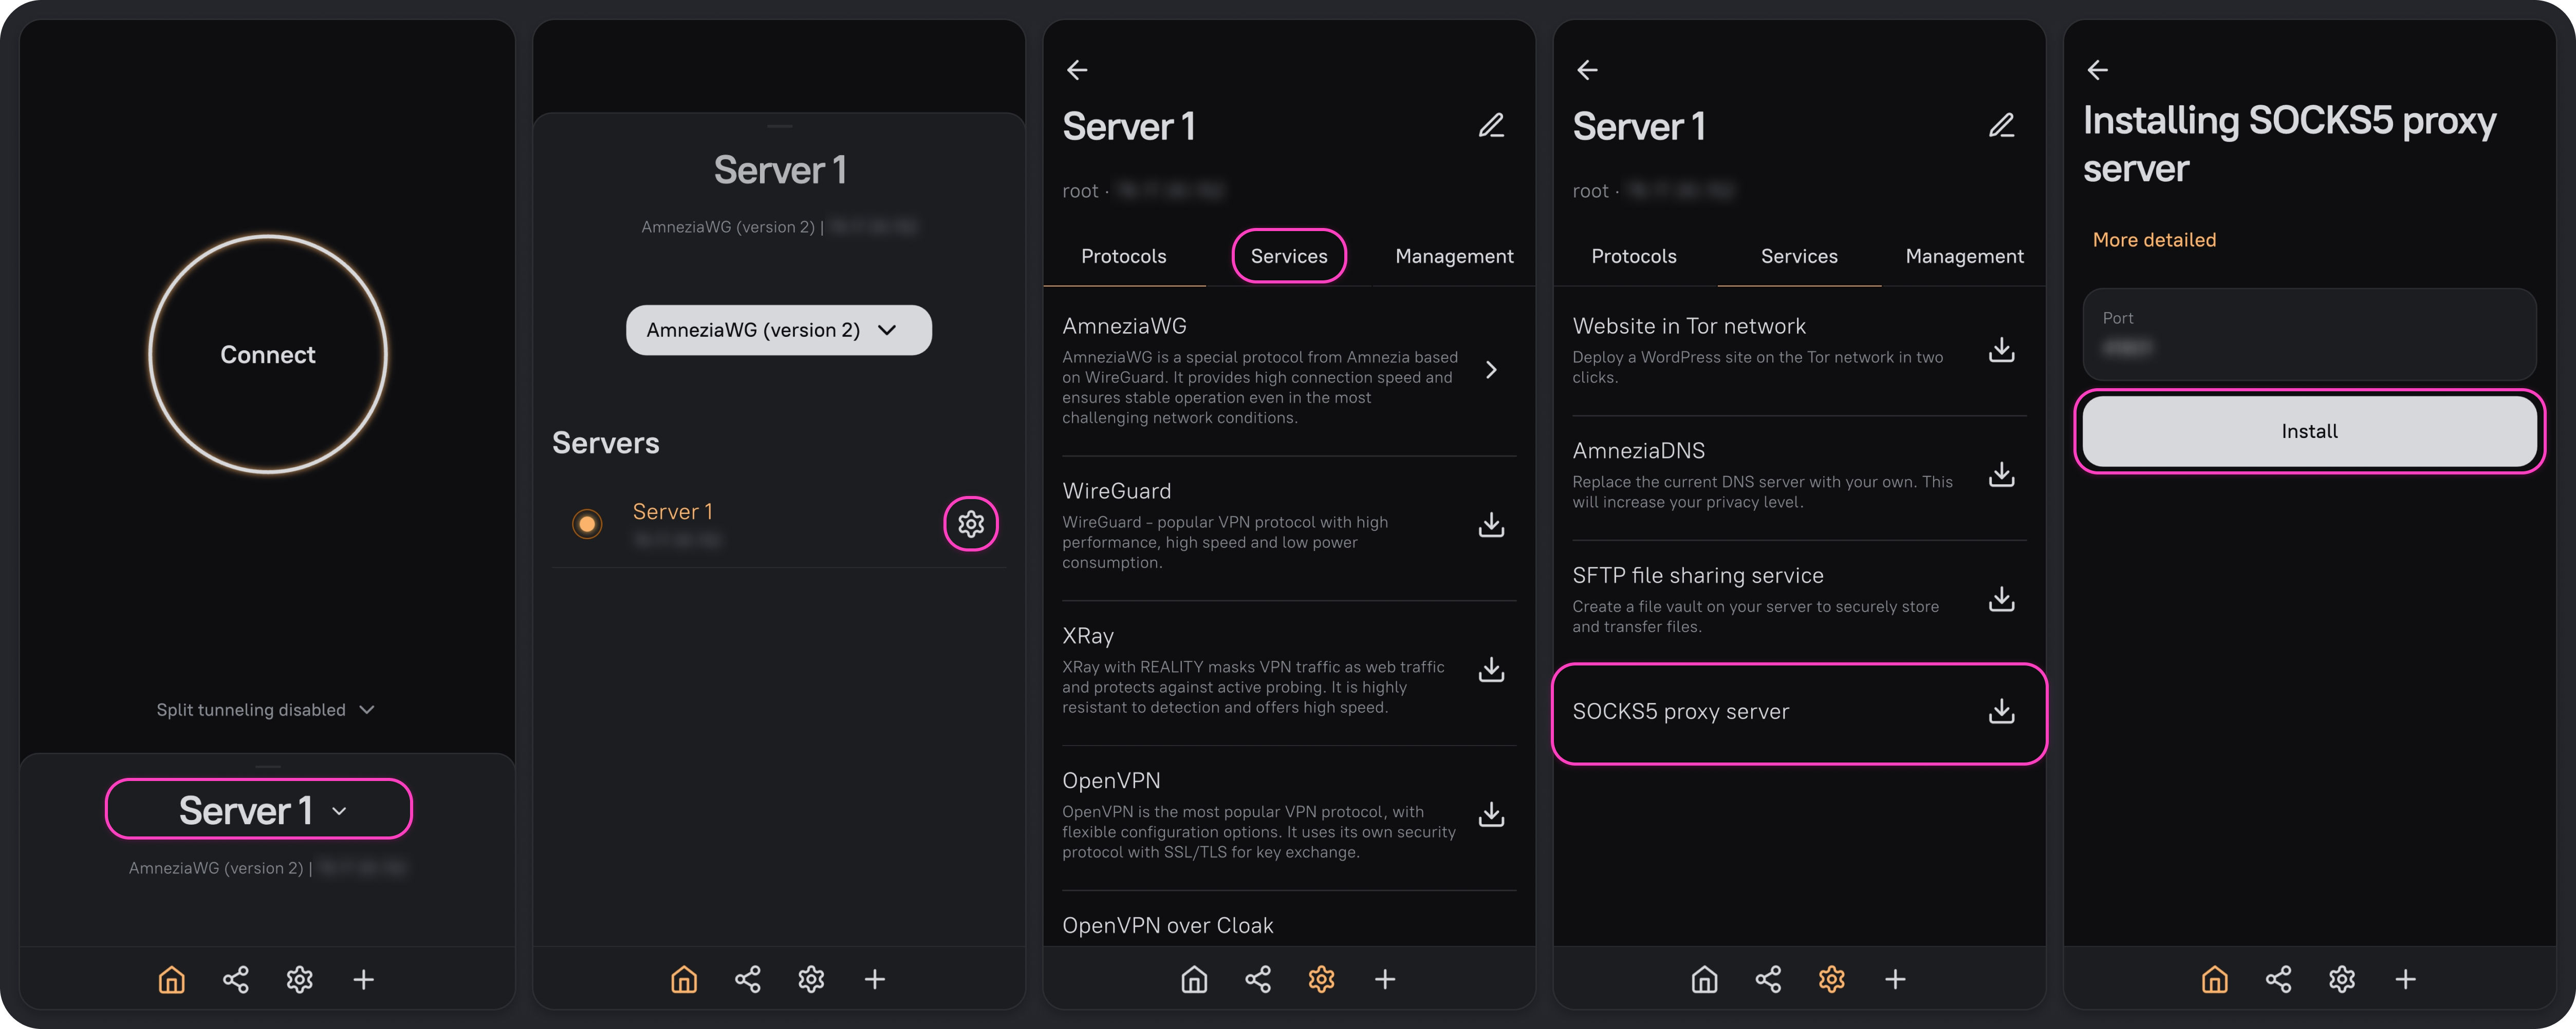This screenshot has height=1029, width=2576.
Task: Select the SOCKS5 proxy server service title
Action: click(x=1680, y=711)
